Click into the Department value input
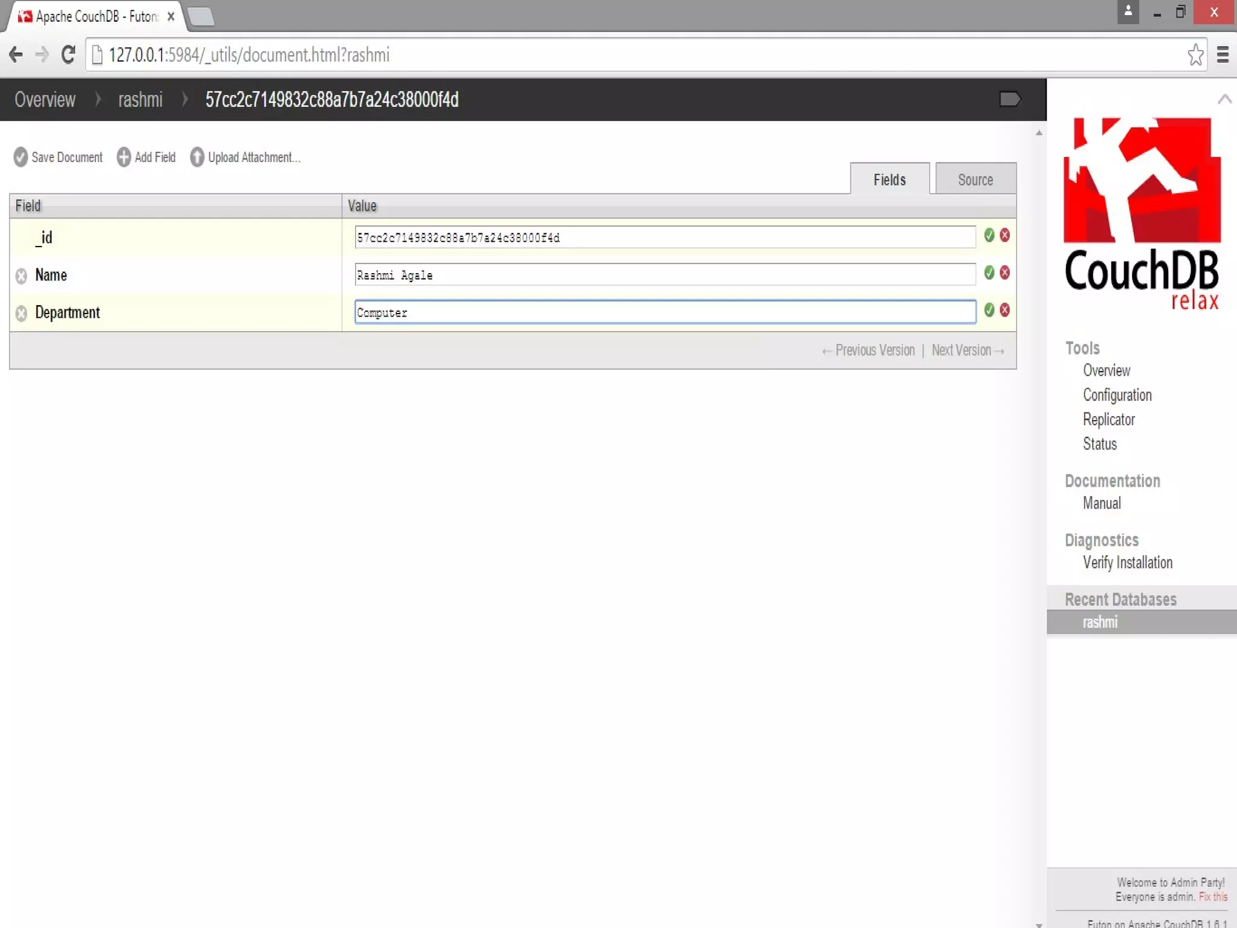 point(664,312)
